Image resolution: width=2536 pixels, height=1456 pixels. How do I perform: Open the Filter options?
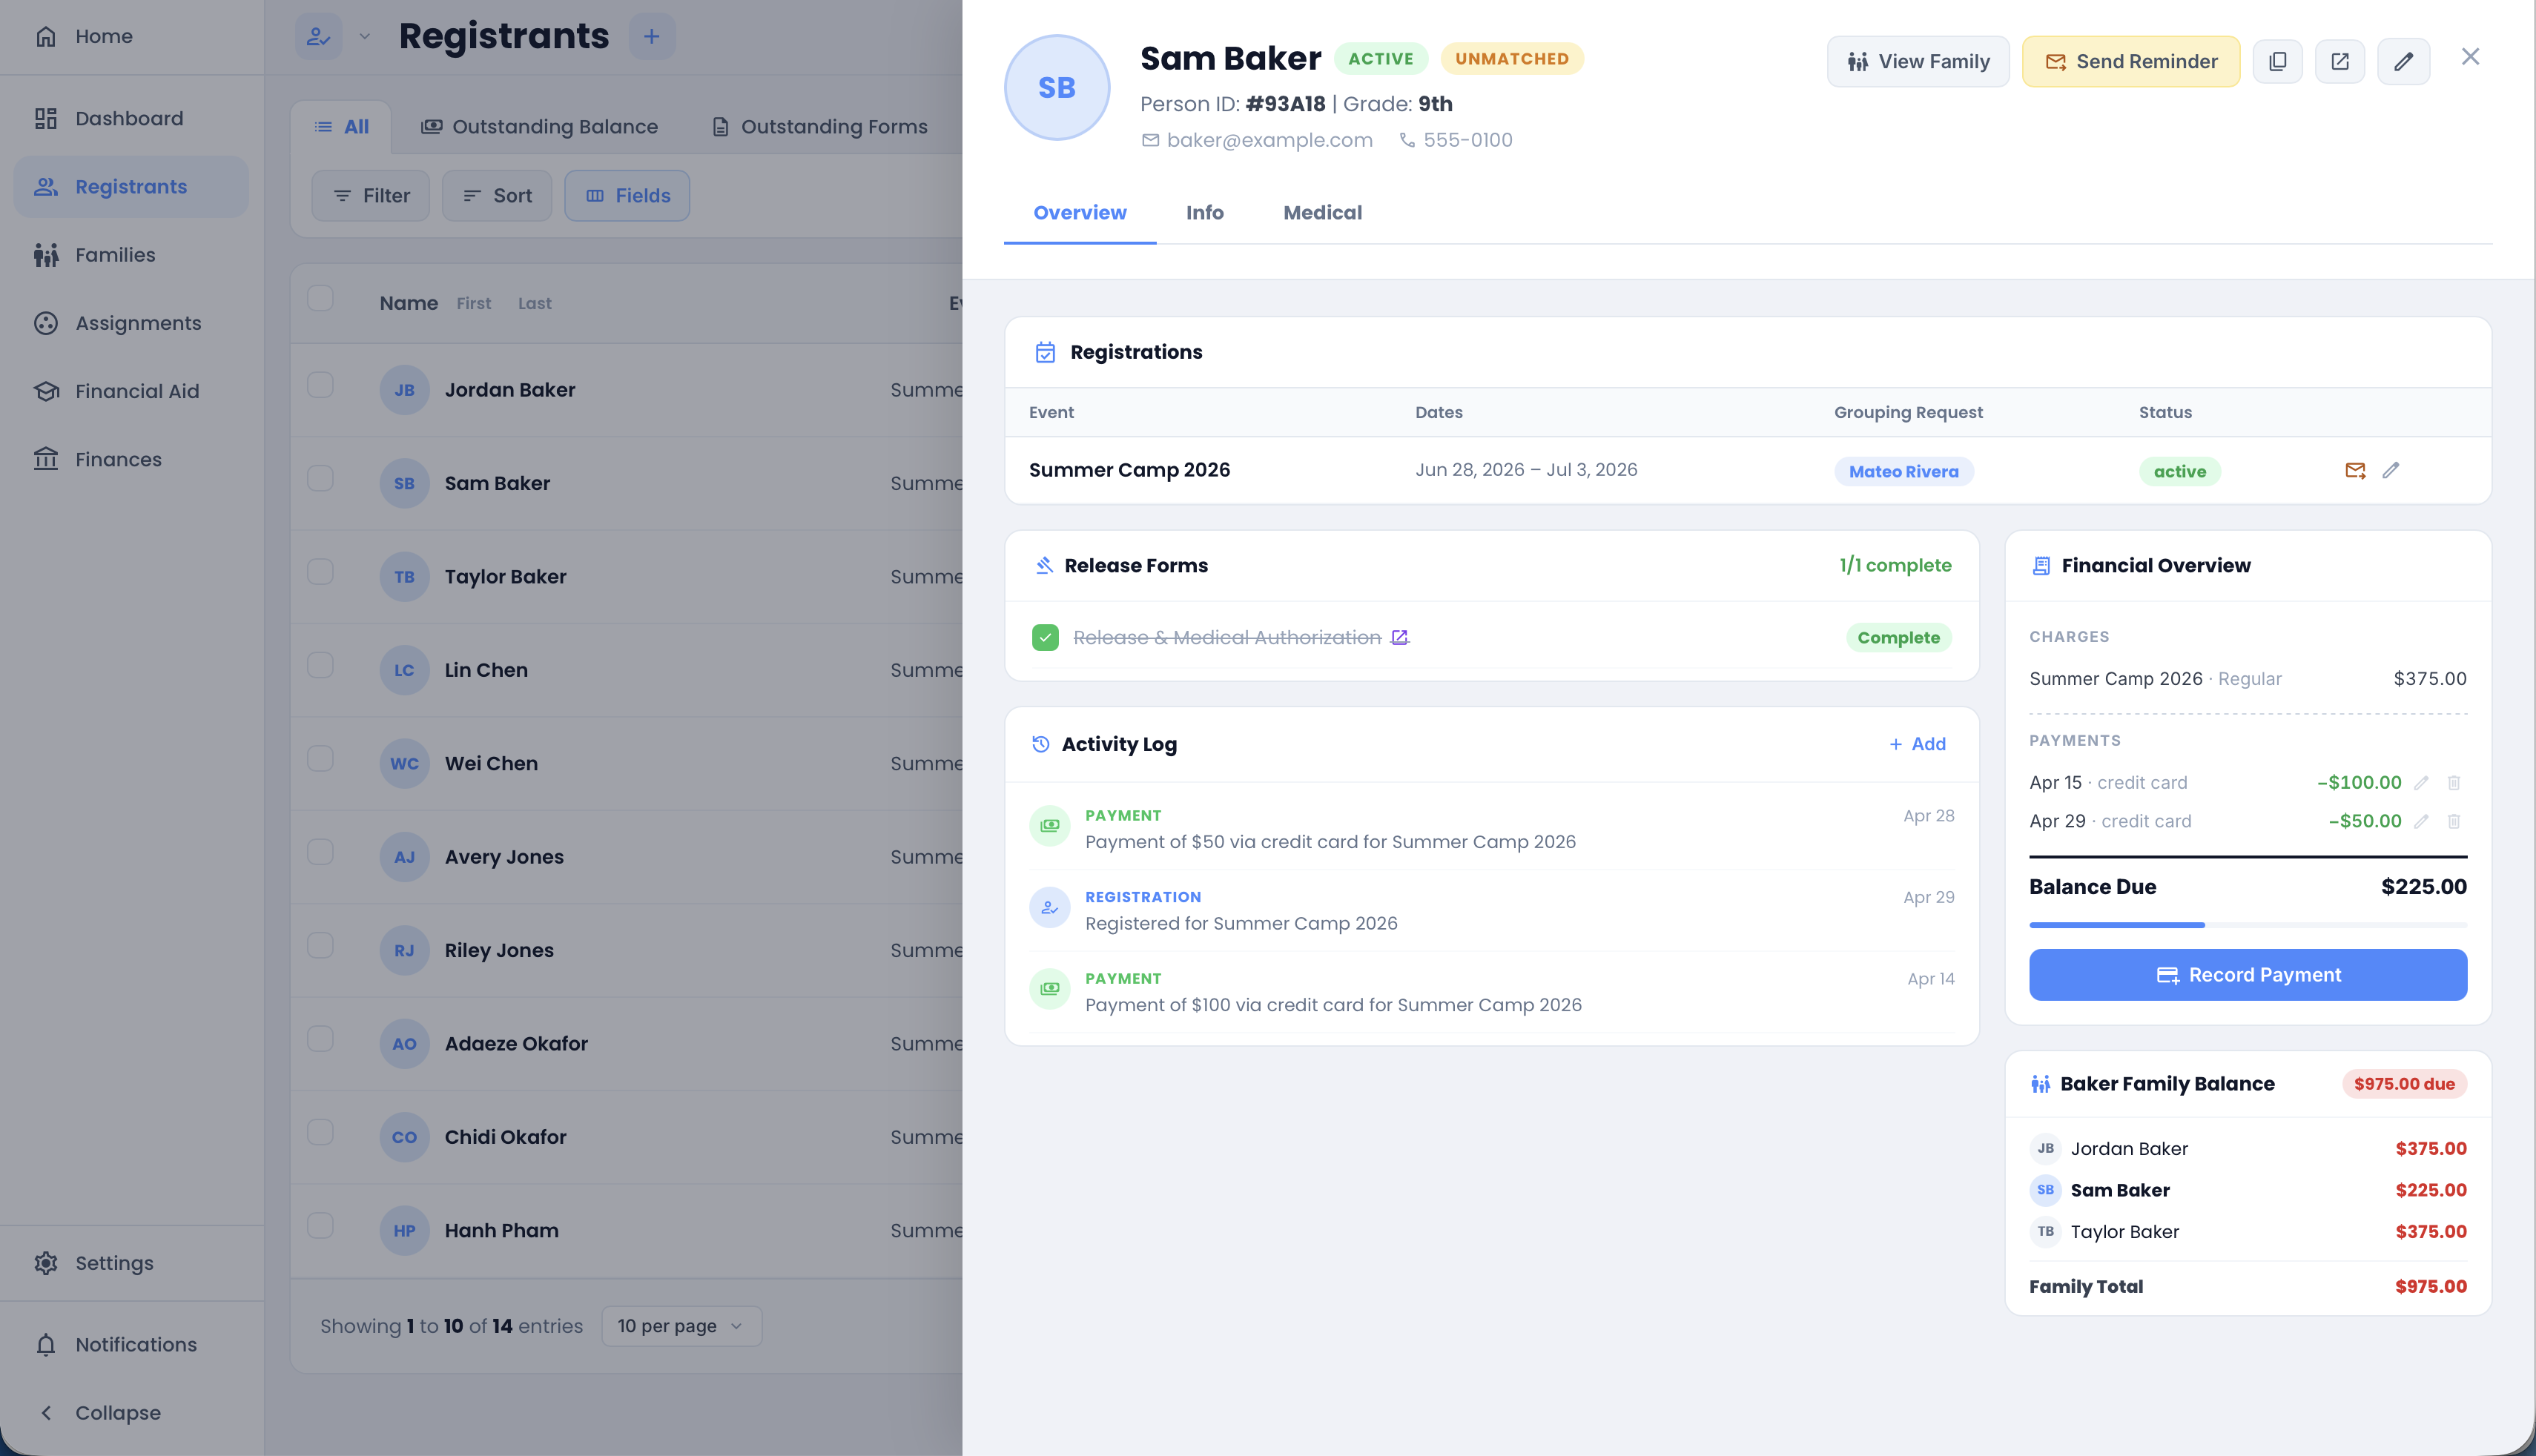coord(371,196)
